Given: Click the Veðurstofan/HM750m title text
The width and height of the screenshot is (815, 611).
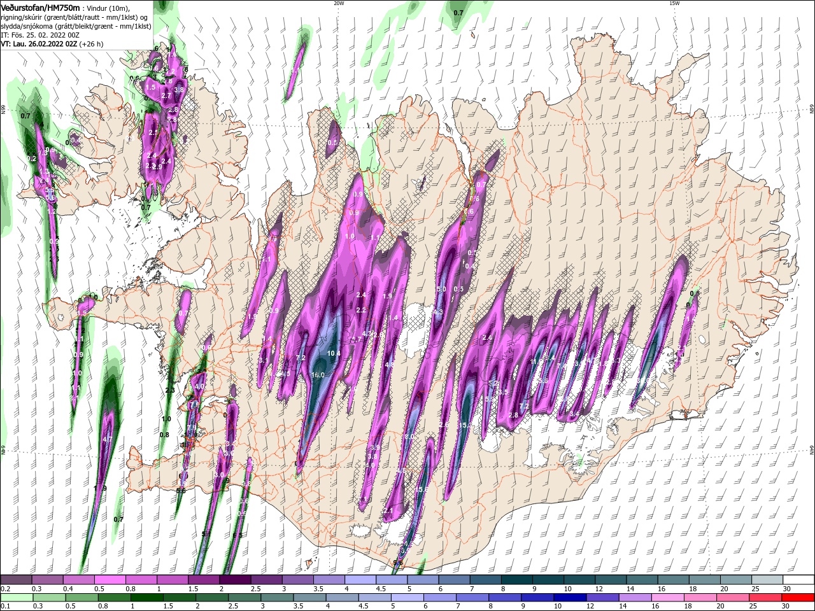Looking at the screenshot, I should 40,7.
